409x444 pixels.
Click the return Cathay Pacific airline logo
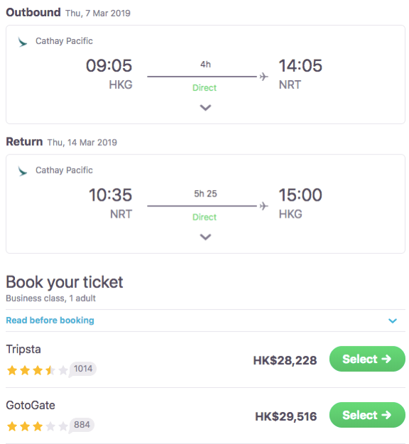point(23,171)
